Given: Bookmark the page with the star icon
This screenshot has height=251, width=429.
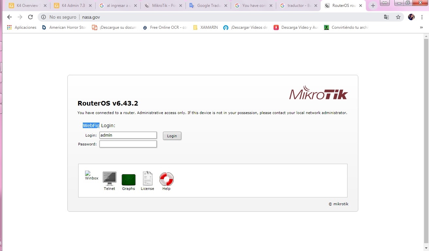Looking at the screenshot, I should 398,17.
